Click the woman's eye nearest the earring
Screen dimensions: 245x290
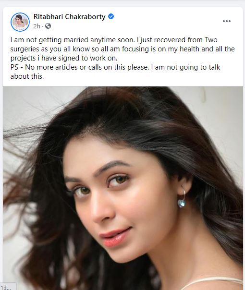click(119, 180)
